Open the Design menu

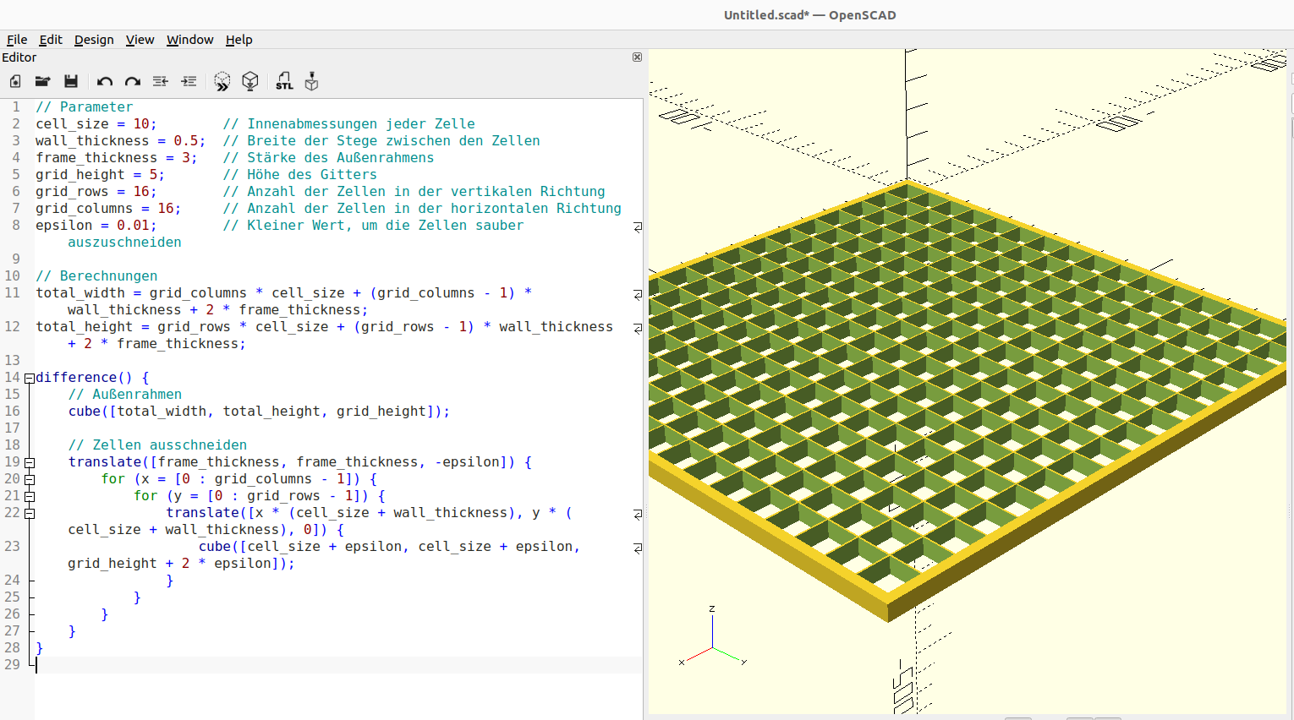94,40
